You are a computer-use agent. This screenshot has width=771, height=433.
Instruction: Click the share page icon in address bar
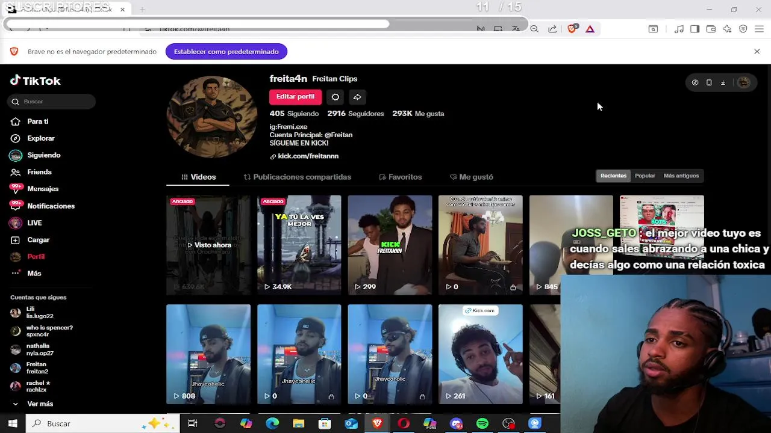(552, 29)
